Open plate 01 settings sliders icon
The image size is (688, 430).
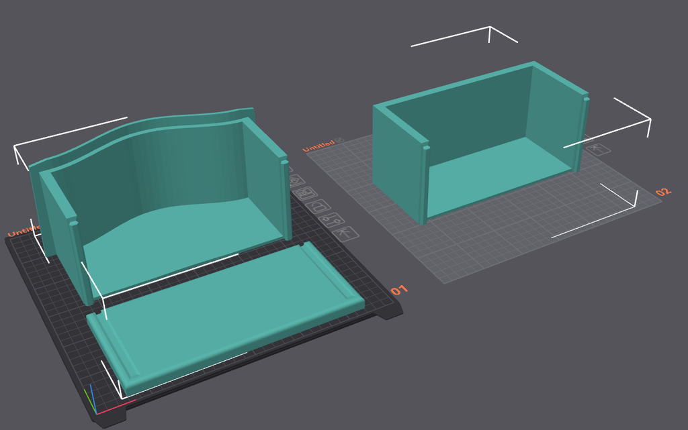(333, 219)
